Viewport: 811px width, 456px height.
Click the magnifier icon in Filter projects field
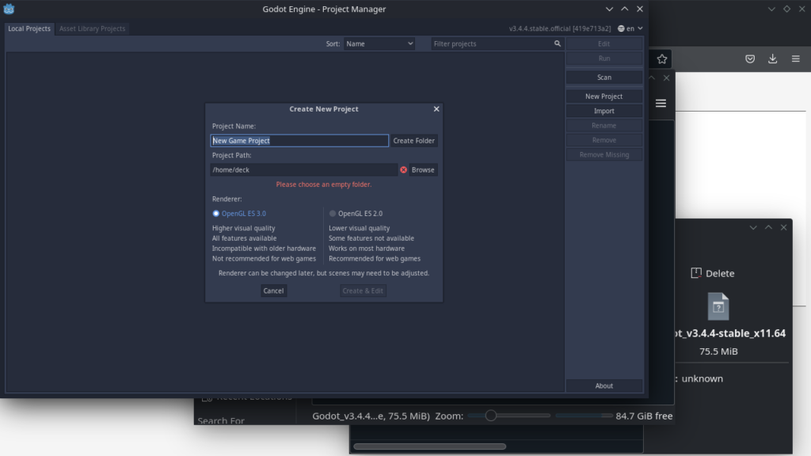(558, 44)
